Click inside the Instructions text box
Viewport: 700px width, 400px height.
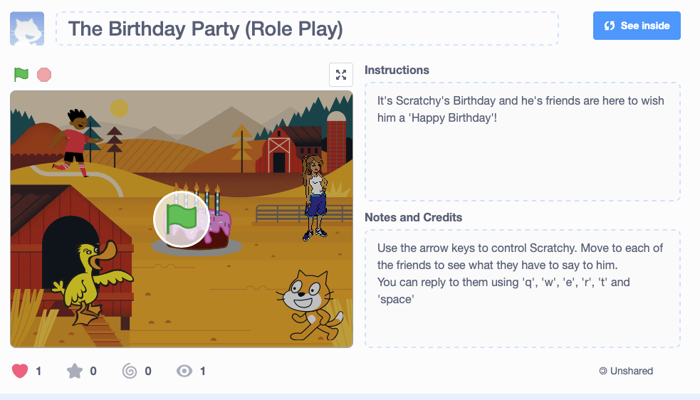(x=522, y=142)
